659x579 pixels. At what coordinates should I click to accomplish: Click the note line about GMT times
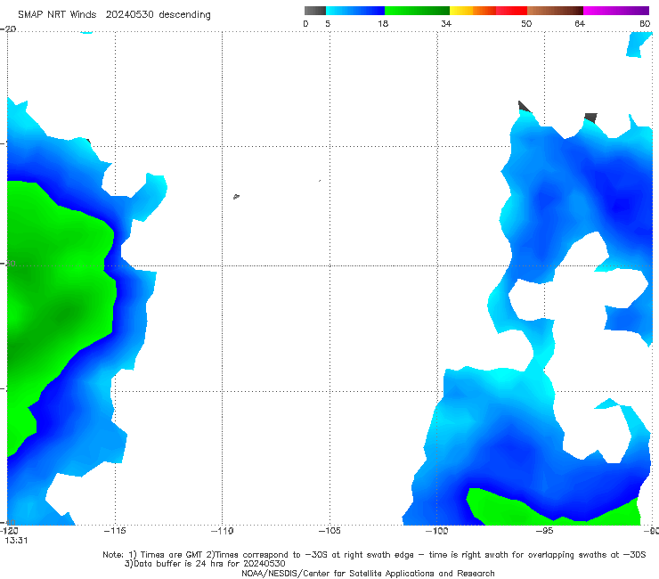pyautogui.click(x=374, y=555)
